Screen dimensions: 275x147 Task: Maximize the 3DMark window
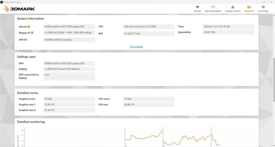[x=264, y=2]
